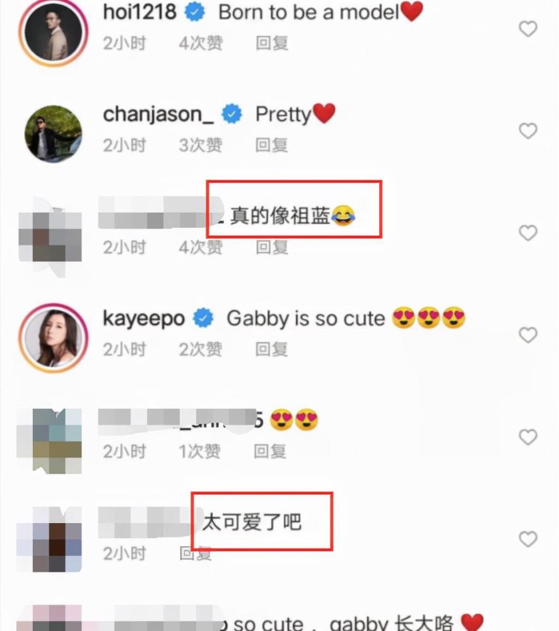The height and width of the screenshot is (631, 559).
Task: Reply to chanjason_'s comment via 回复
Action: [272, 145]
